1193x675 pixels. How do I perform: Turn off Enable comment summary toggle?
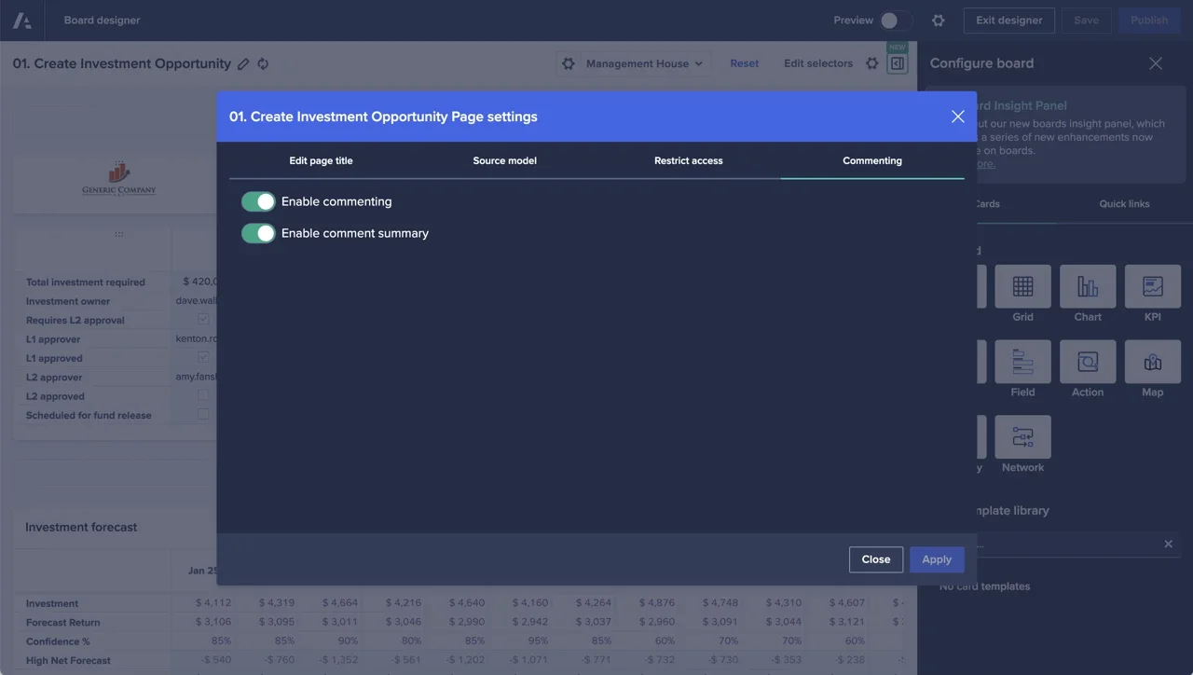click(x=258, y=233)
